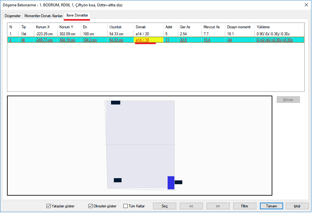Cancel using the İptal button
Viewport: 314px width, 215px height.
297,206
